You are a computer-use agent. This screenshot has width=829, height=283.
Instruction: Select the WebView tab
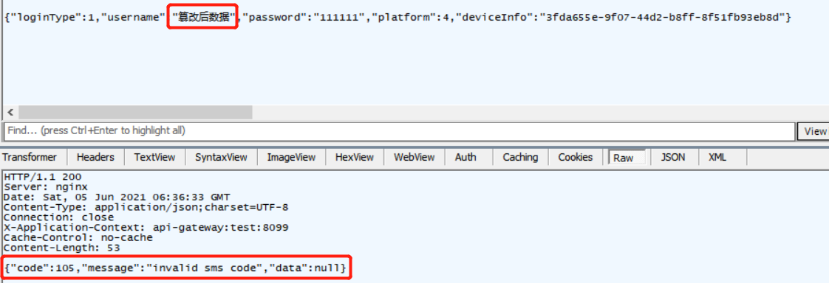point(414,157)
